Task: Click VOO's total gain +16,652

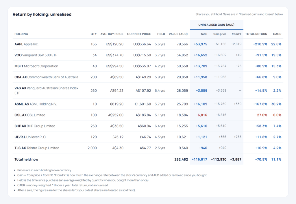Action: coord(201,55)
